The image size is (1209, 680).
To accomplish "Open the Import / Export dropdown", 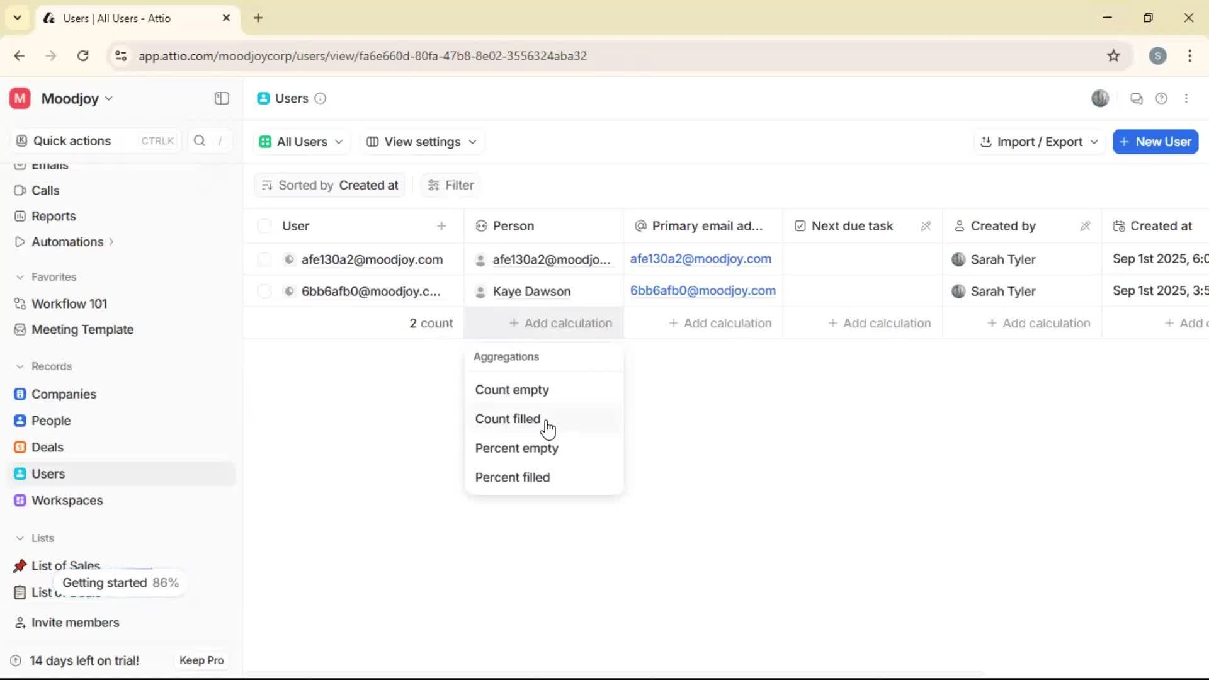I will coord(1038,142).
